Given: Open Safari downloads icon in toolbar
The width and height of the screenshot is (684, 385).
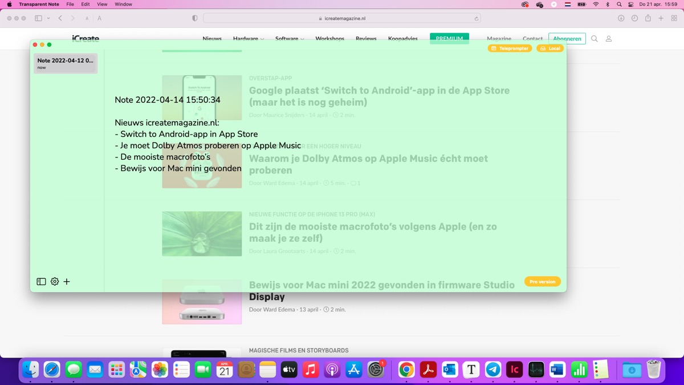Looking at the screenshot, I should pos(620,18).
